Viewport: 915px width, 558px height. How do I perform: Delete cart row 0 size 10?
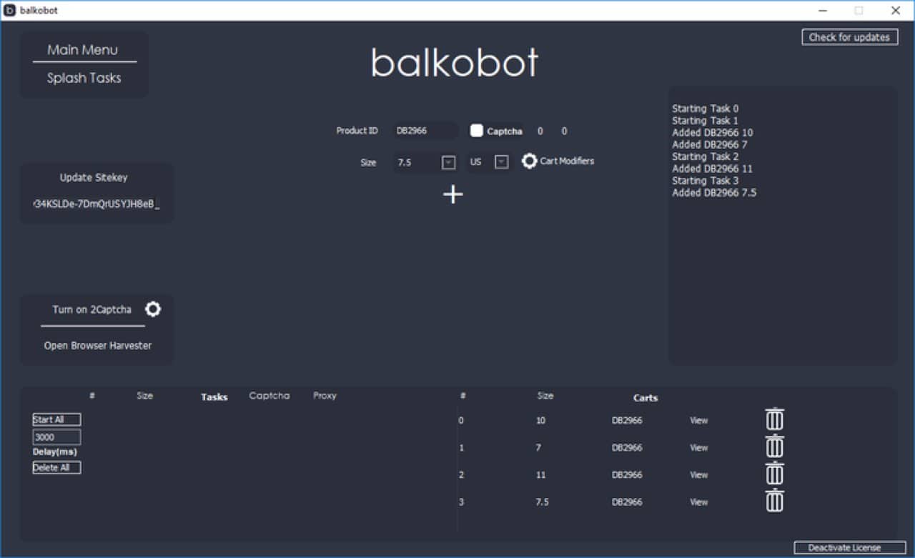tap(774, 419)
